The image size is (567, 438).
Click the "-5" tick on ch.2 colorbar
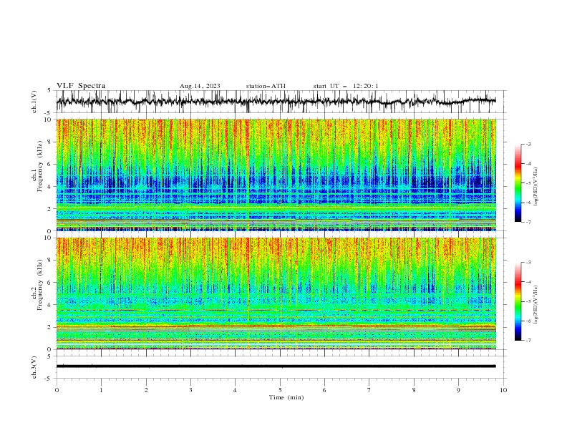(x=528, y=301)
